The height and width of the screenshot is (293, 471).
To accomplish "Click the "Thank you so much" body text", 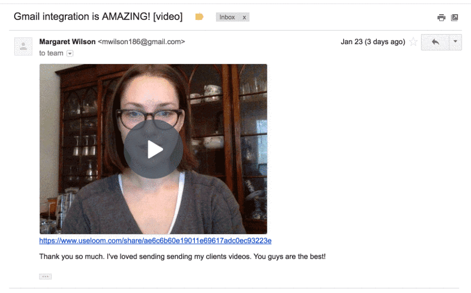I will pos(183,257).
